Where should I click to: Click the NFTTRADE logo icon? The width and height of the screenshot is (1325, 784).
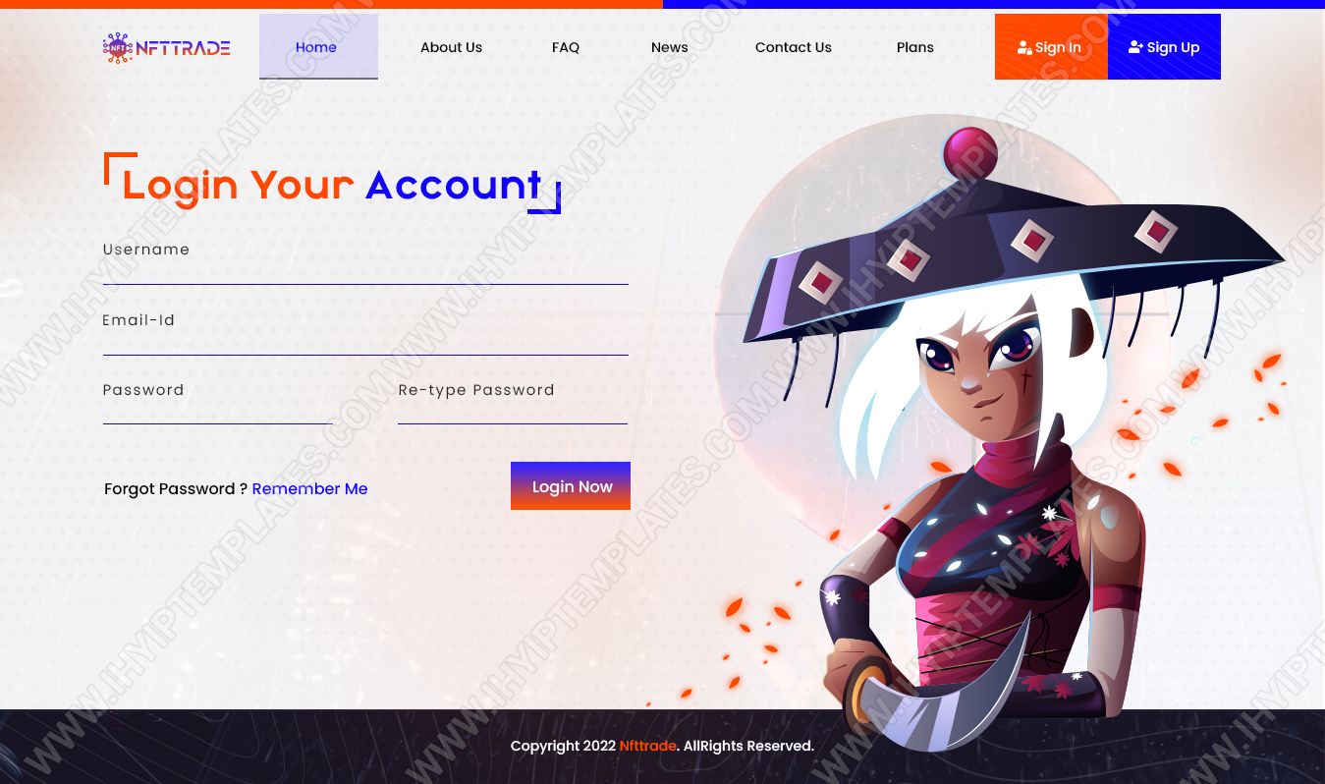coord(118,47)
